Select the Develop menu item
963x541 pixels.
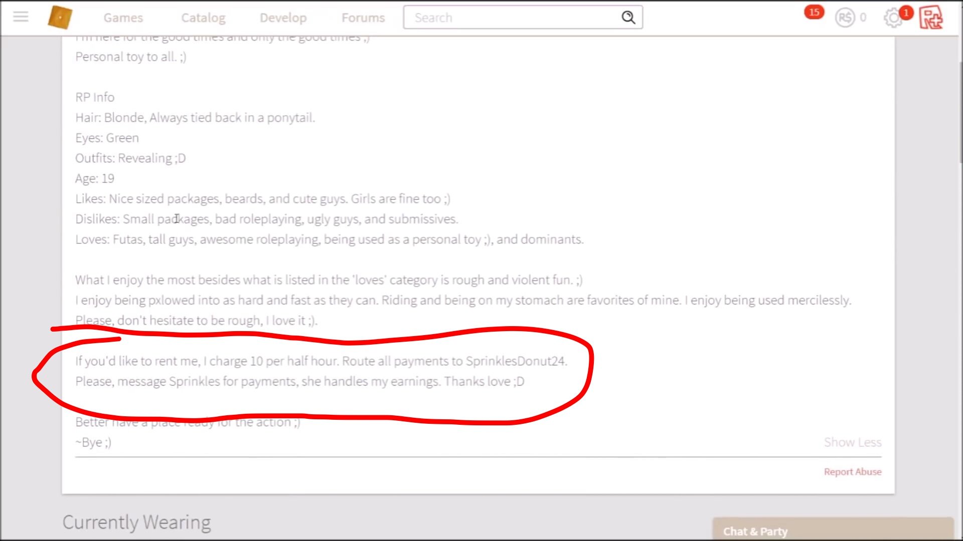pos(283,18)
